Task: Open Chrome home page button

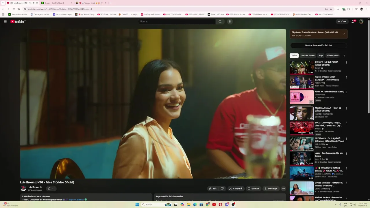Action: point(19,9)
